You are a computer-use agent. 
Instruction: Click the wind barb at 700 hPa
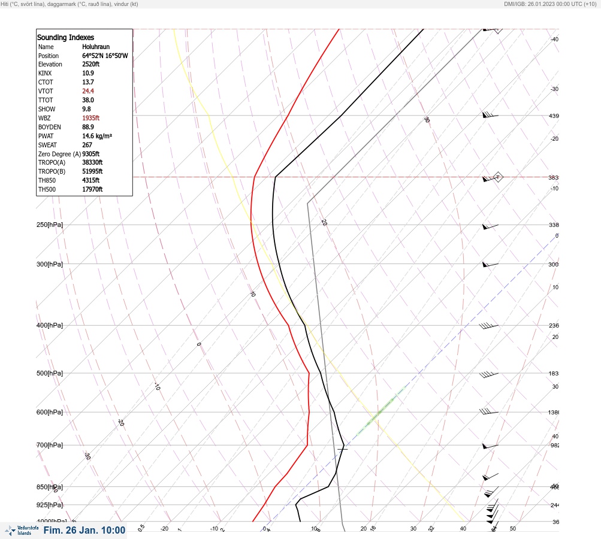coord(490,446)
